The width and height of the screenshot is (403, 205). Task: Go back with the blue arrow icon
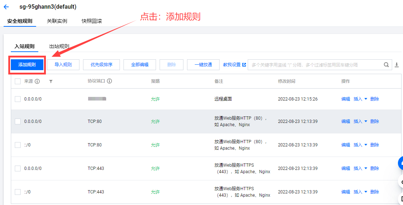6,7
